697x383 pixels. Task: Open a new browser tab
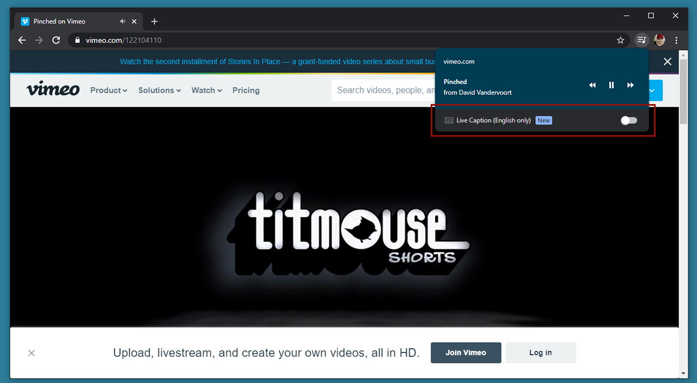click(x=154, y=21)
